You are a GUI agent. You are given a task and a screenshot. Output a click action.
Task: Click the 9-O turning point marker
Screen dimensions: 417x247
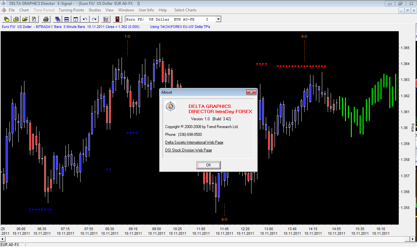click(304, 36)
